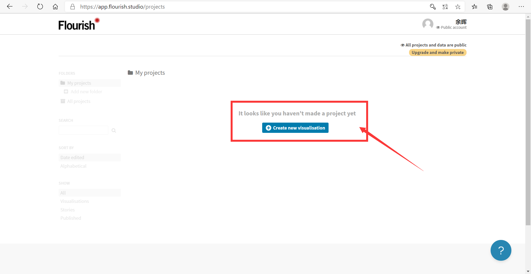Select All projects in sidebar
Viewport: 531px width, 274px height.
point(76,101)
